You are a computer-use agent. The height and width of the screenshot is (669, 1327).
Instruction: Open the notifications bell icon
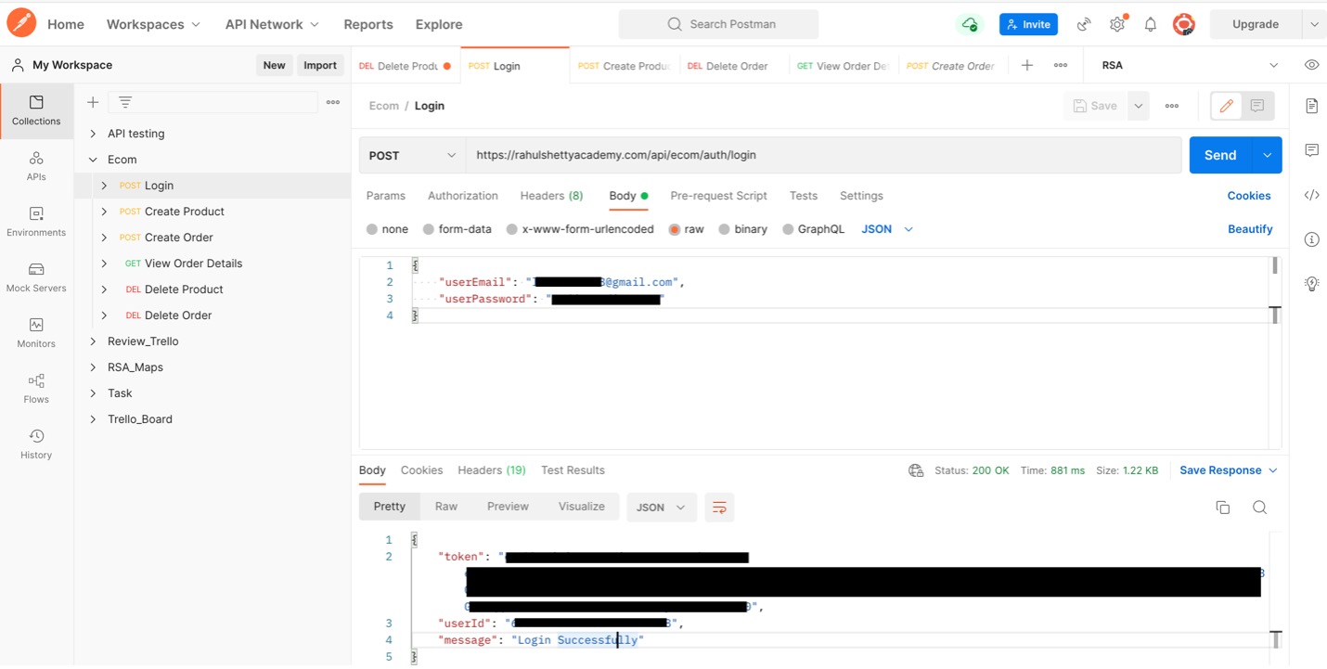coord(1150,25)
